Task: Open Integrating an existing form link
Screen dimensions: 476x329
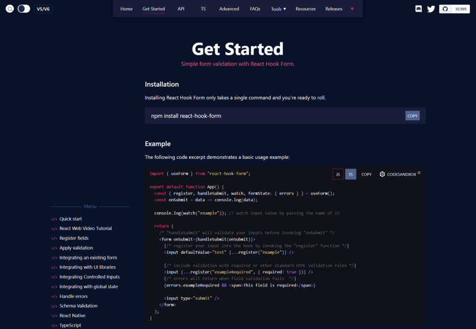Action: [x=88, y=258]
